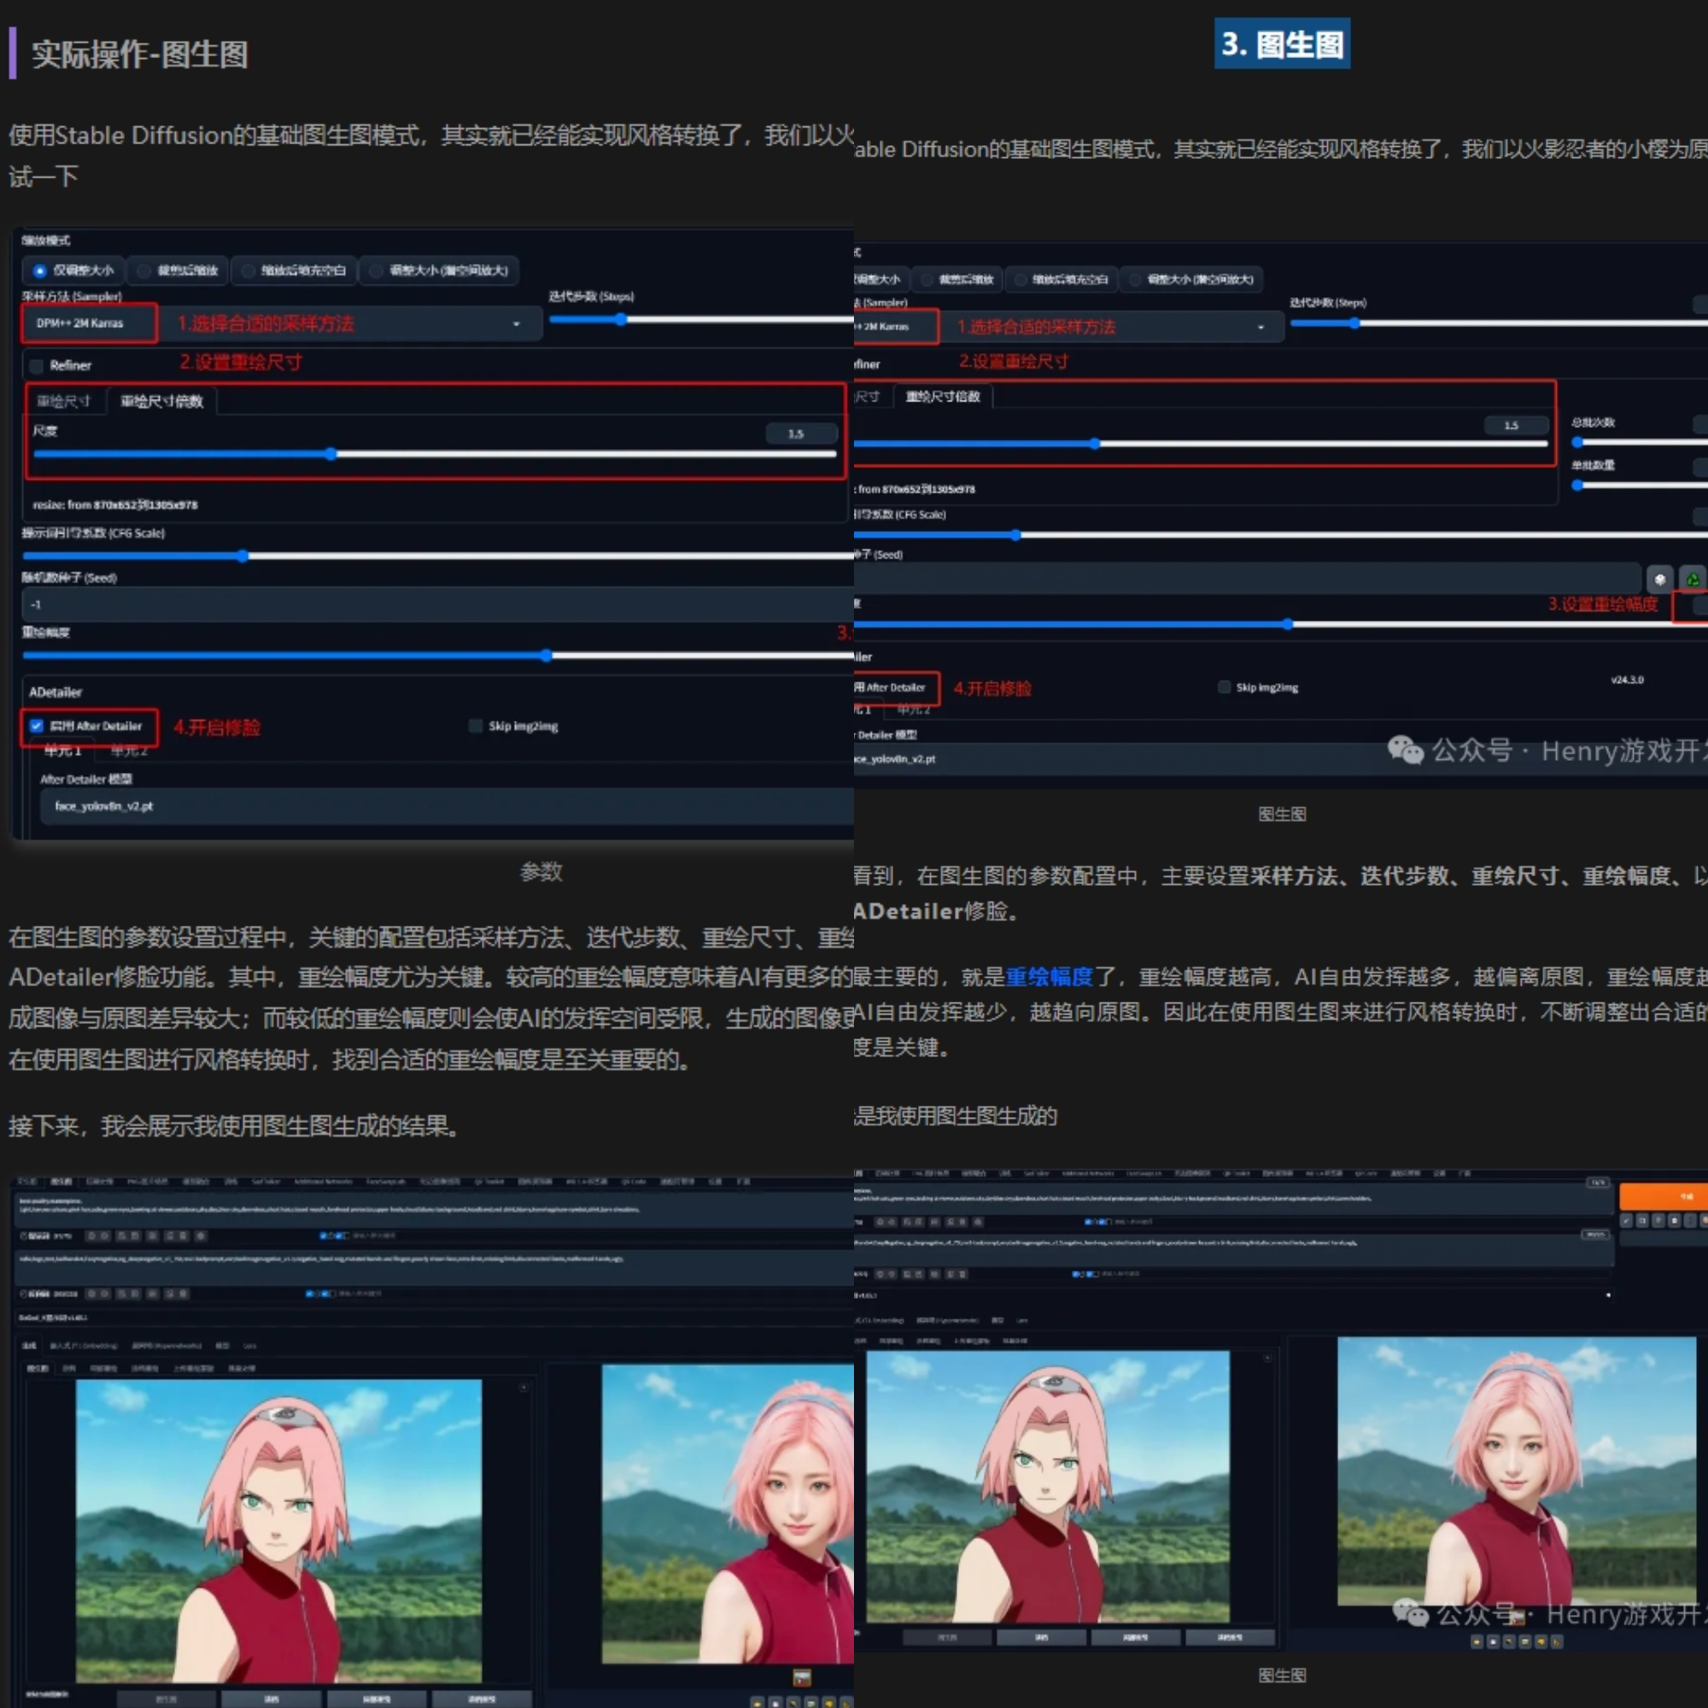The width and height of the screenshot is (1708, 1708).
Task: Click the arrow read-parameters icon below orange Generate button
Action: 1627,1220
